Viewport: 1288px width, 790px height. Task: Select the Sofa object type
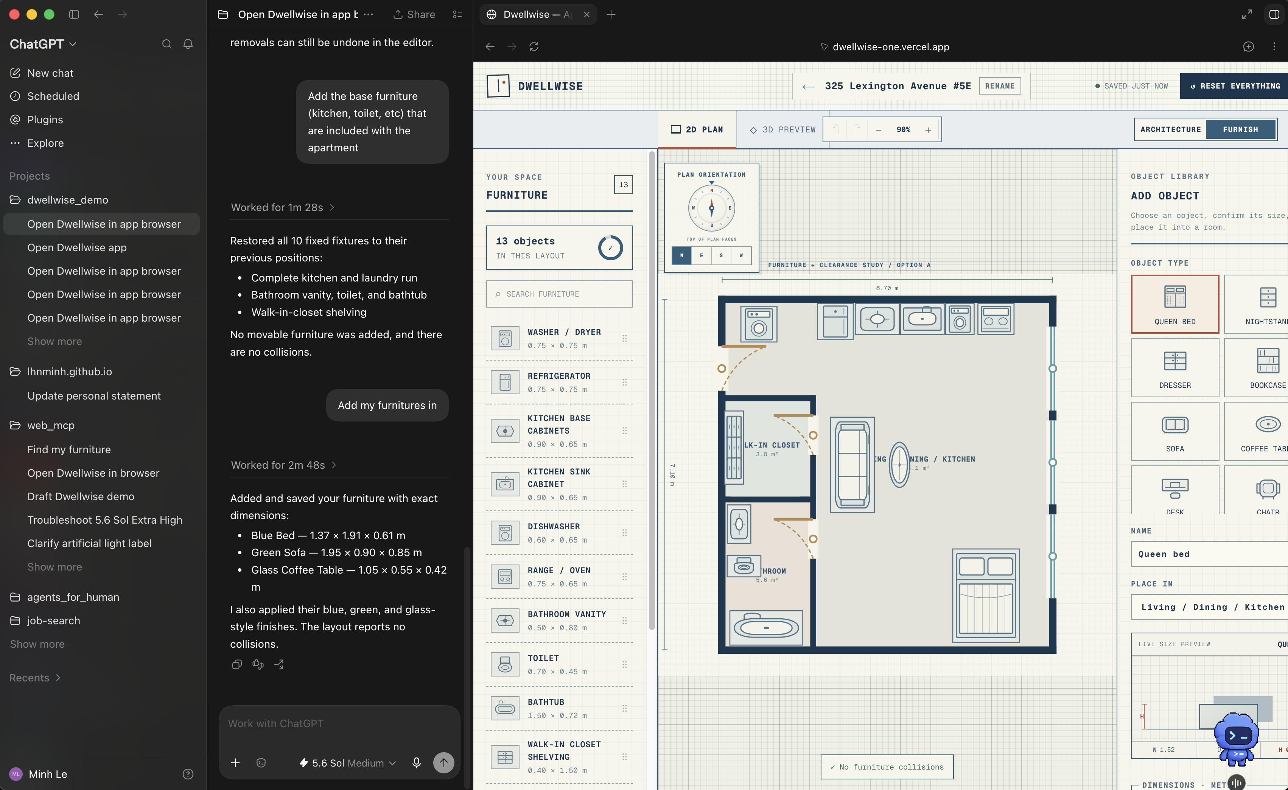coord(1174,431)
